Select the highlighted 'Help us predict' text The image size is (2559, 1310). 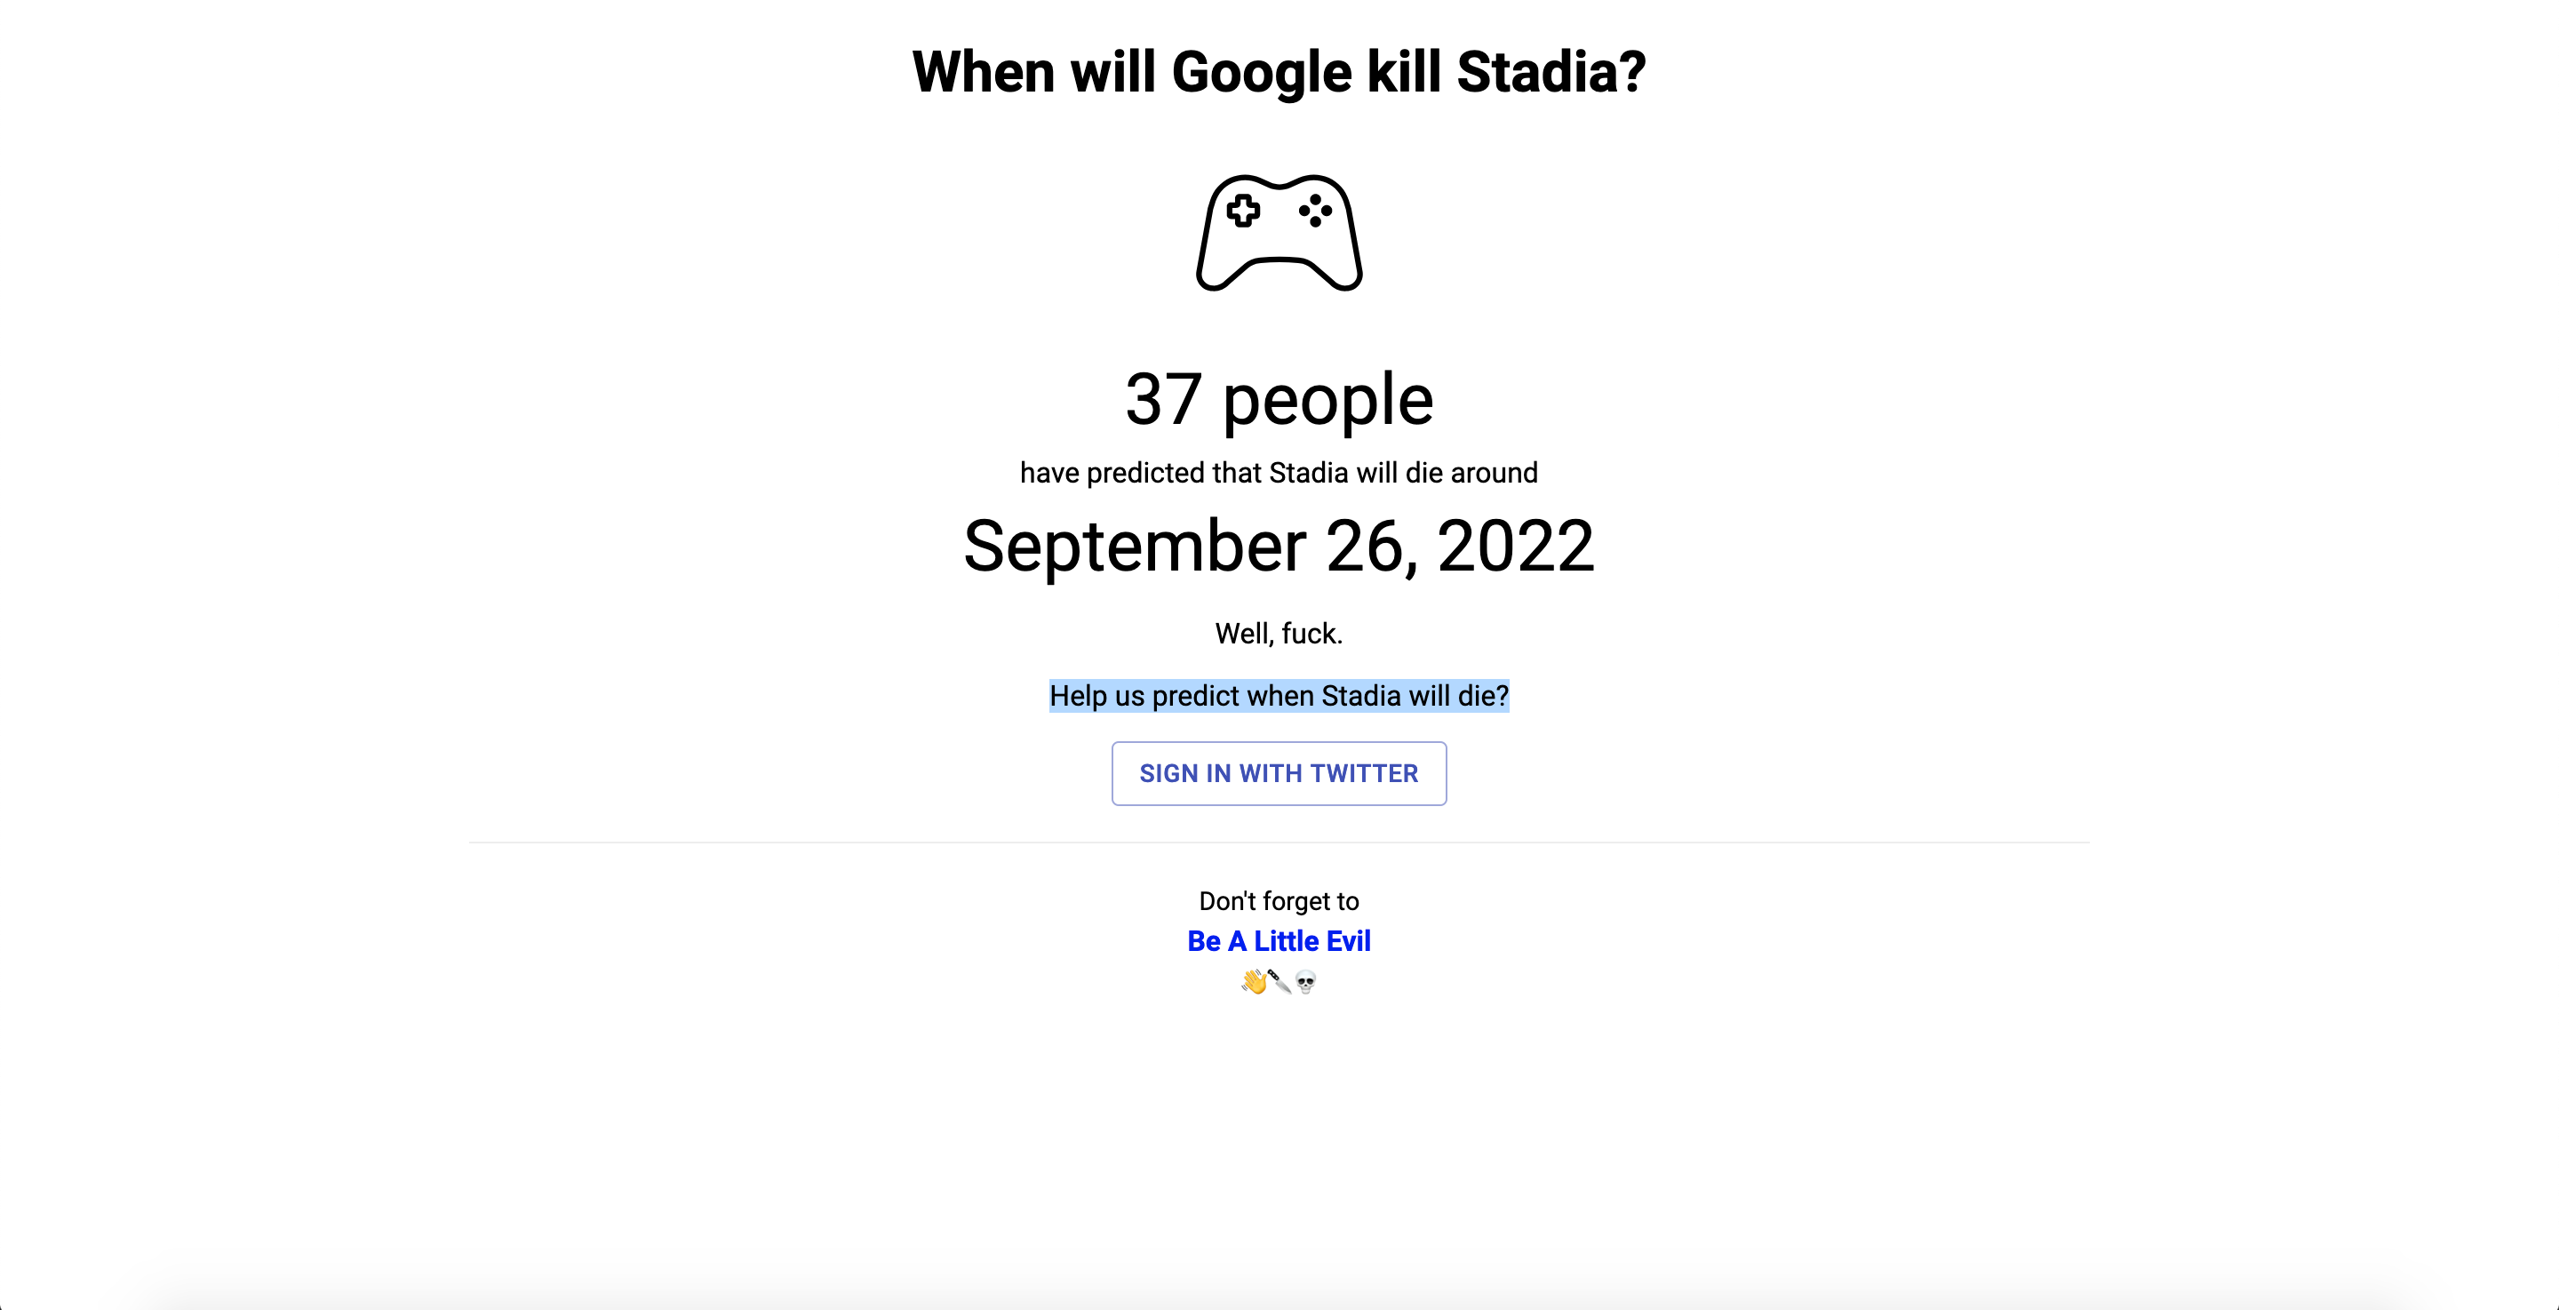[1279, 696]
